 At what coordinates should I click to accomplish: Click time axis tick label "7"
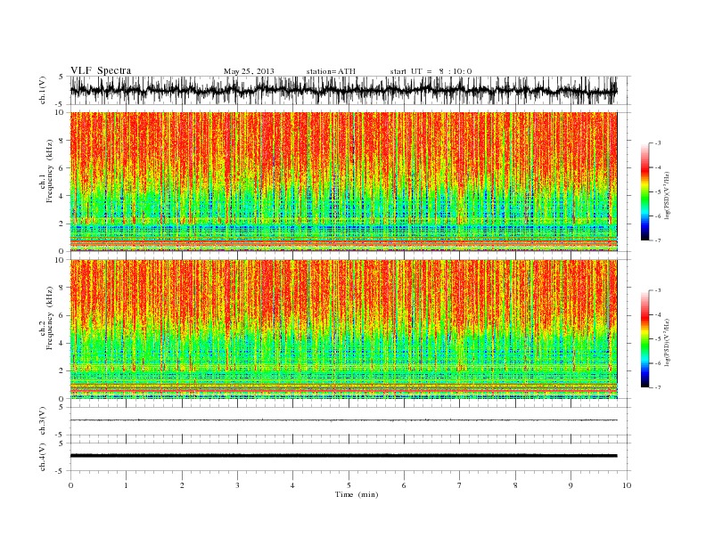(x=460, y=485)
